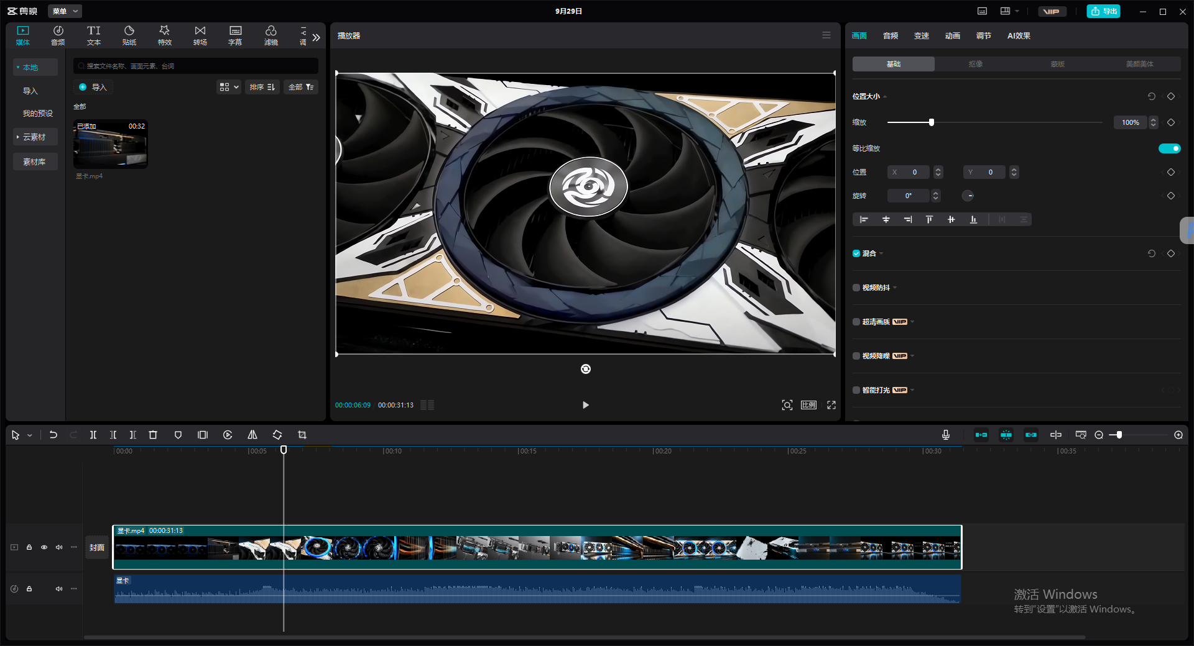This screenshot has width=1194, height=646.
Task: Open the 特效 effects tab
Action: 165,35
